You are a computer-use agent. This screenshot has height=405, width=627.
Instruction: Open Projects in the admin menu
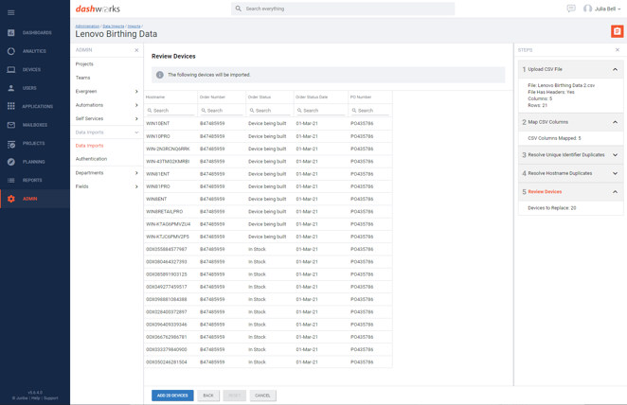(x=84, y=64)
